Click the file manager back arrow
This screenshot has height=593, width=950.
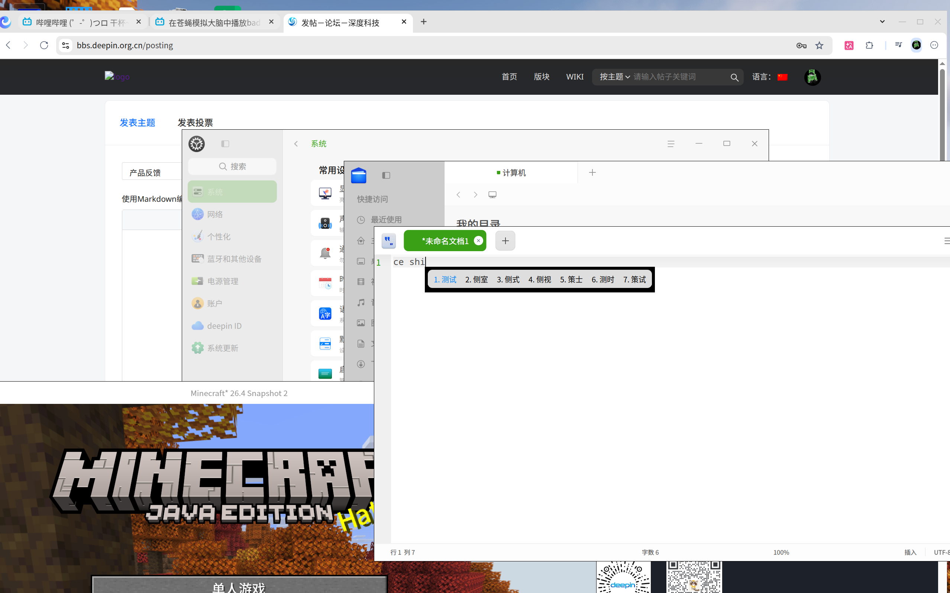point(458,195)
